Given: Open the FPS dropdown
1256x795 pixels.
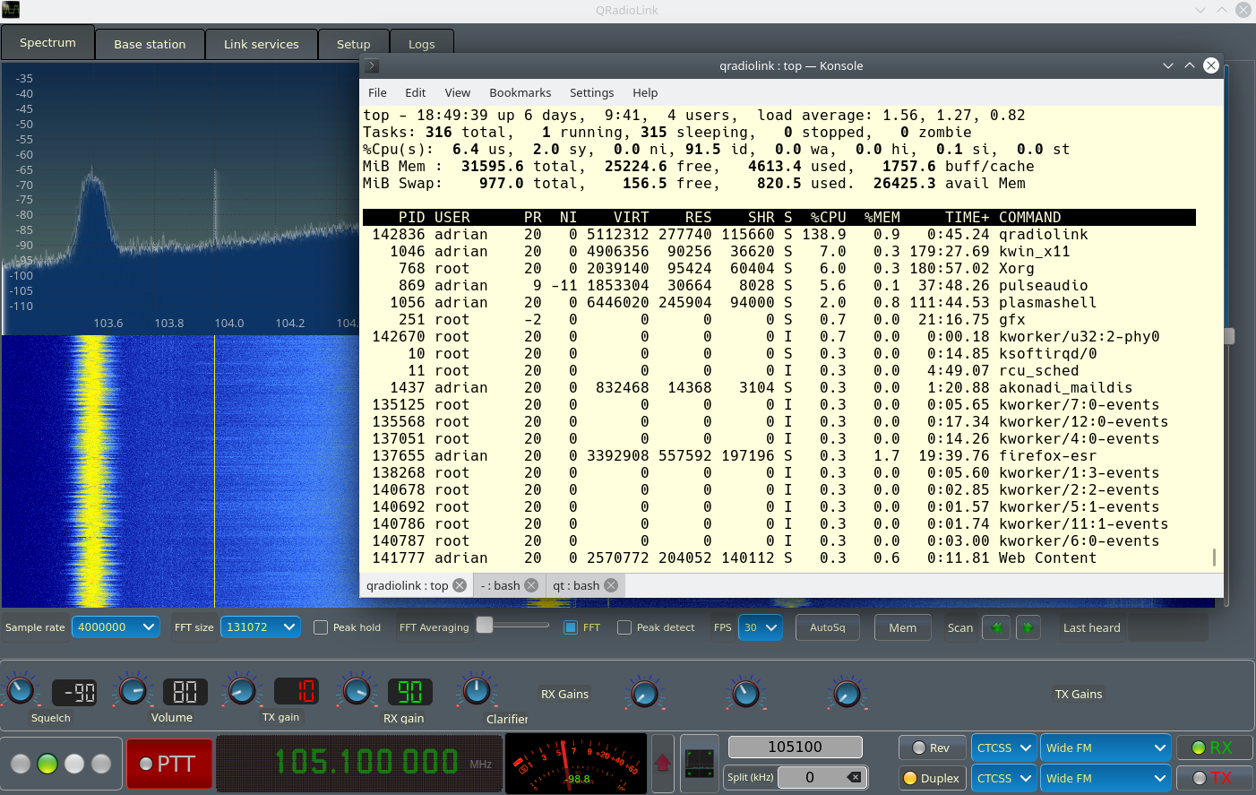Looking at the screenshot, I should click(761, 627).
